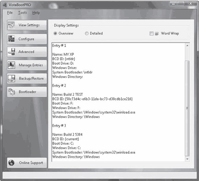
Task: Click the Bootloader gears icon
Action: pos(12,92)
